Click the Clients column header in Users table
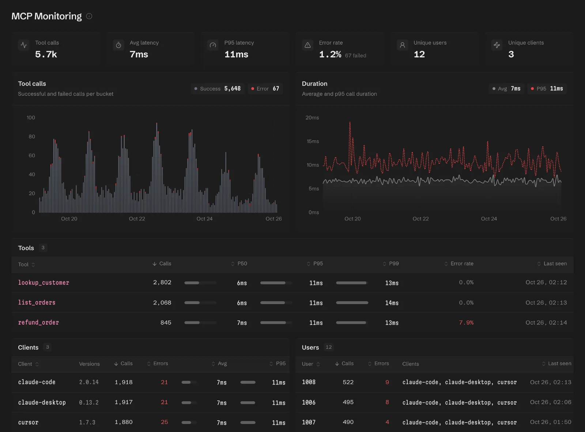The width and height of the screenshot is (585, 432). pyautogui.click(x=411, y=364)
